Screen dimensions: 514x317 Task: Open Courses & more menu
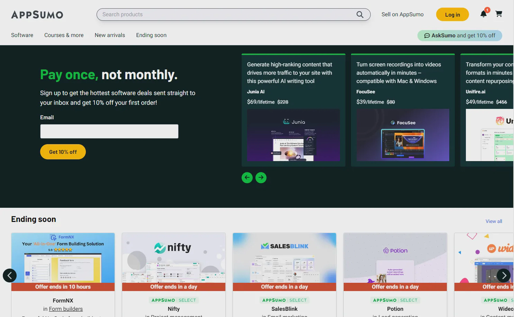(64, 35)
